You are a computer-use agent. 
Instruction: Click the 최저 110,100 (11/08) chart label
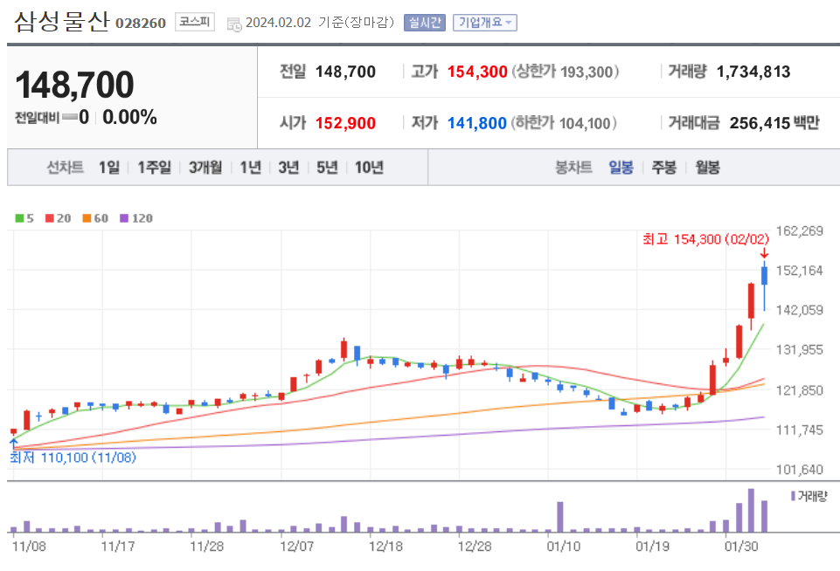pyautogui.click(x=73, y=457)
